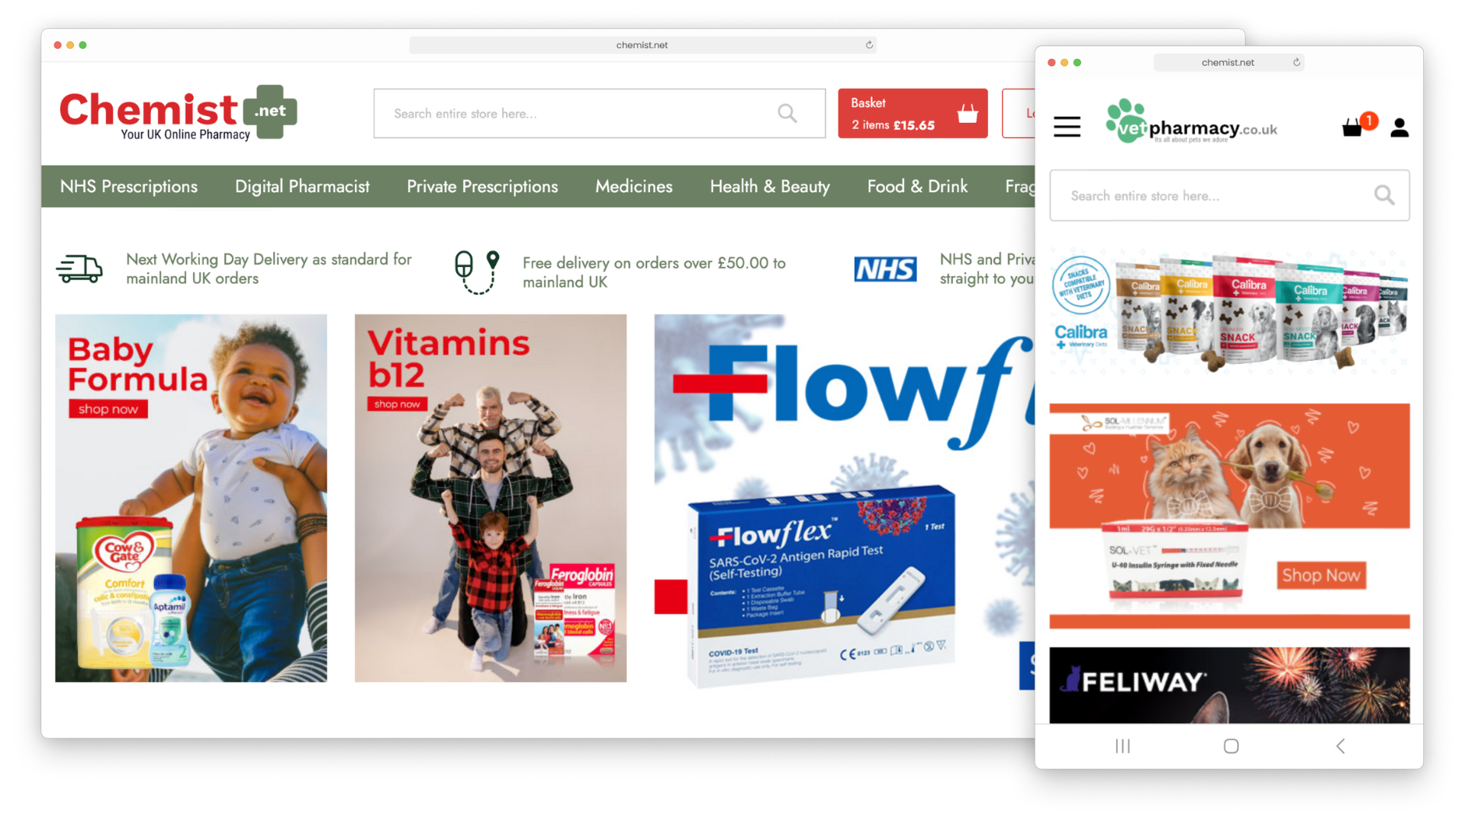Viewport: 1465px width, 824px height.
Task: Open the Chemist.net Digital Pharmacist dropdown
Action: click(302, 186)
